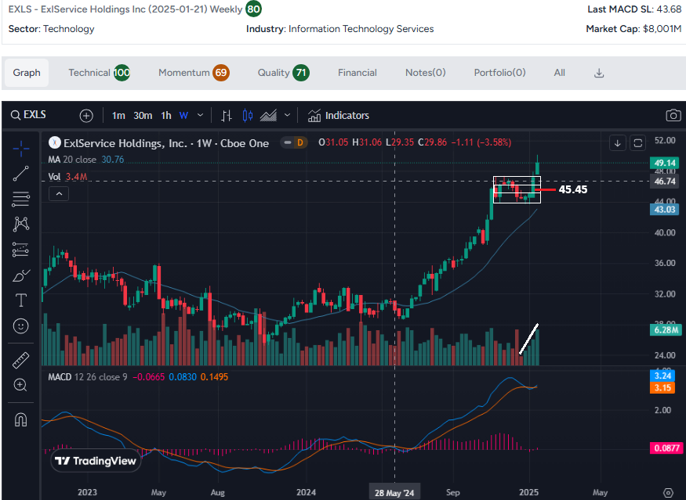This screenshot has width=686, height=500.
Task: Select the crosshair cursor tool
Action: coord(21,148)
